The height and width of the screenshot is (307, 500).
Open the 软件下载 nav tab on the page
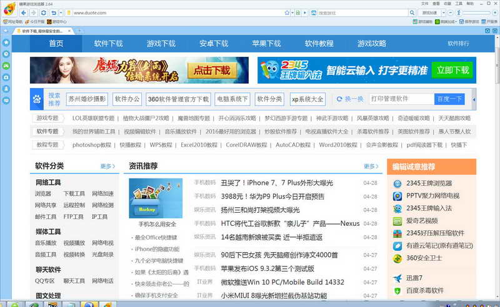(x=108, y=44)
